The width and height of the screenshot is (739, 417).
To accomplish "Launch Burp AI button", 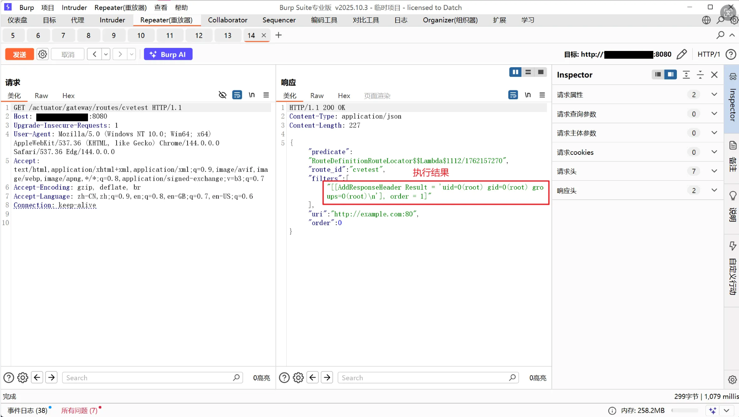I will click(x=168, y=54).
